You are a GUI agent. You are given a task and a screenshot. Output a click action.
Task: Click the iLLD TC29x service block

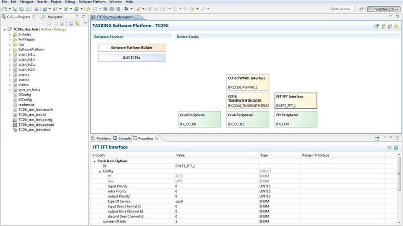[x=131, y=58]
